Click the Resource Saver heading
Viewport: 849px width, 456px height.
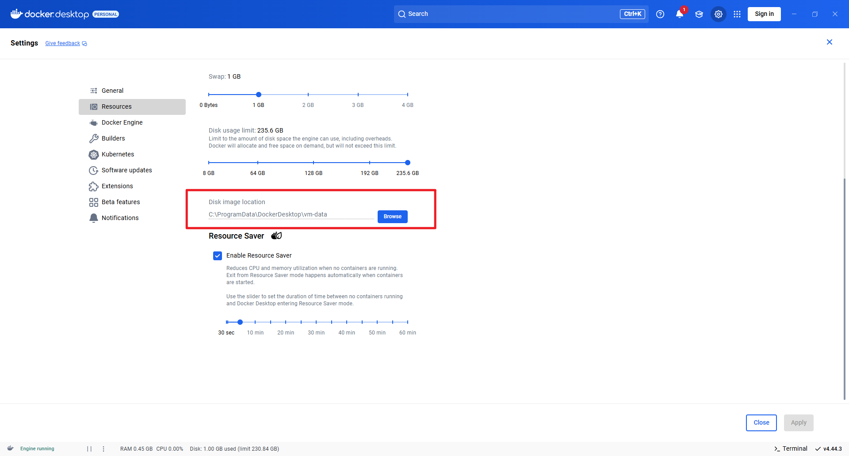(236, 236)
